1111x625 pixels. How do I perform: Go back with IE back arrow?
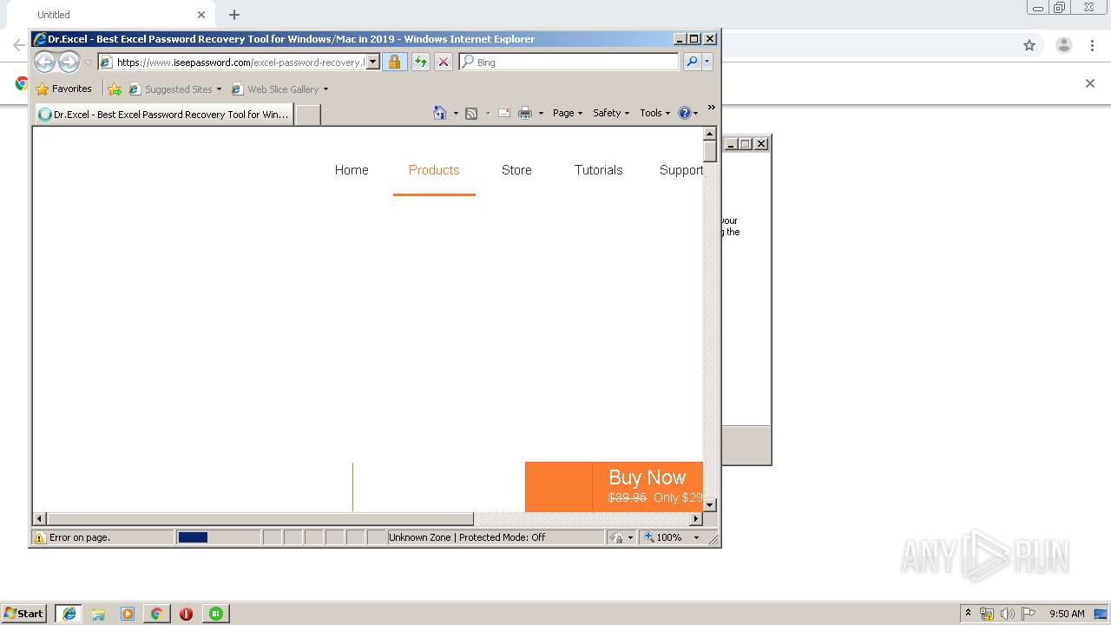pos(44,62)
